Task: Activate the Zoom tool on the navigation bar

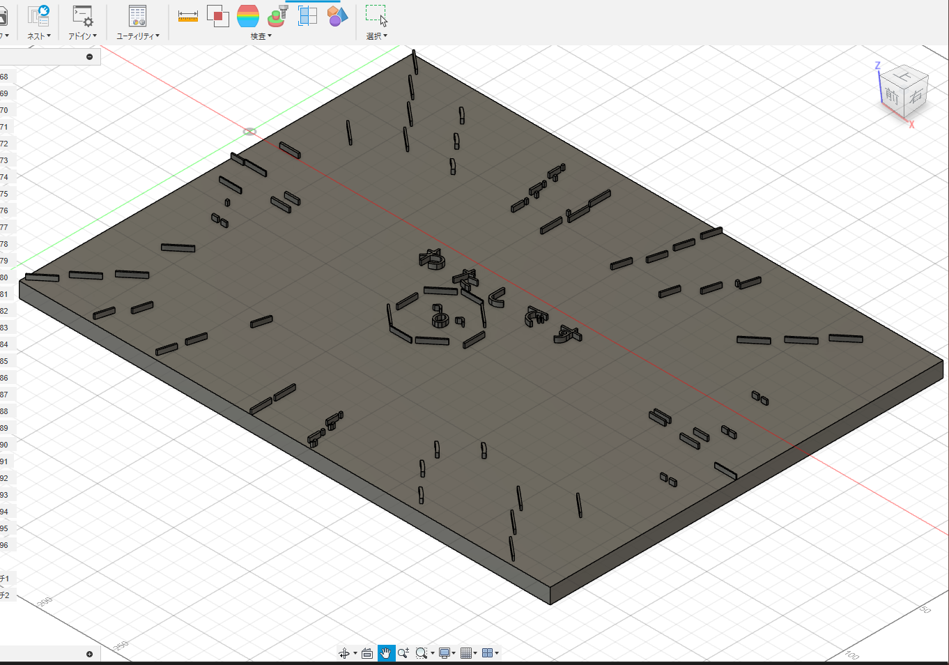Action: click(403, 653)
